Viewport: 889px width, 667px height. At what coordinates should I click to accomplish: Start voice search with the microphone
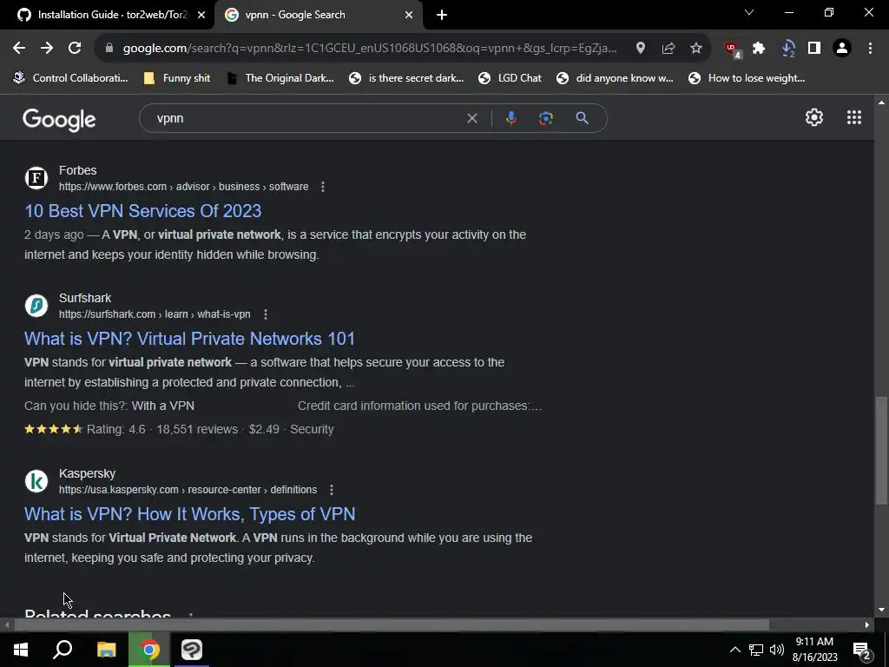coord(510,118)
